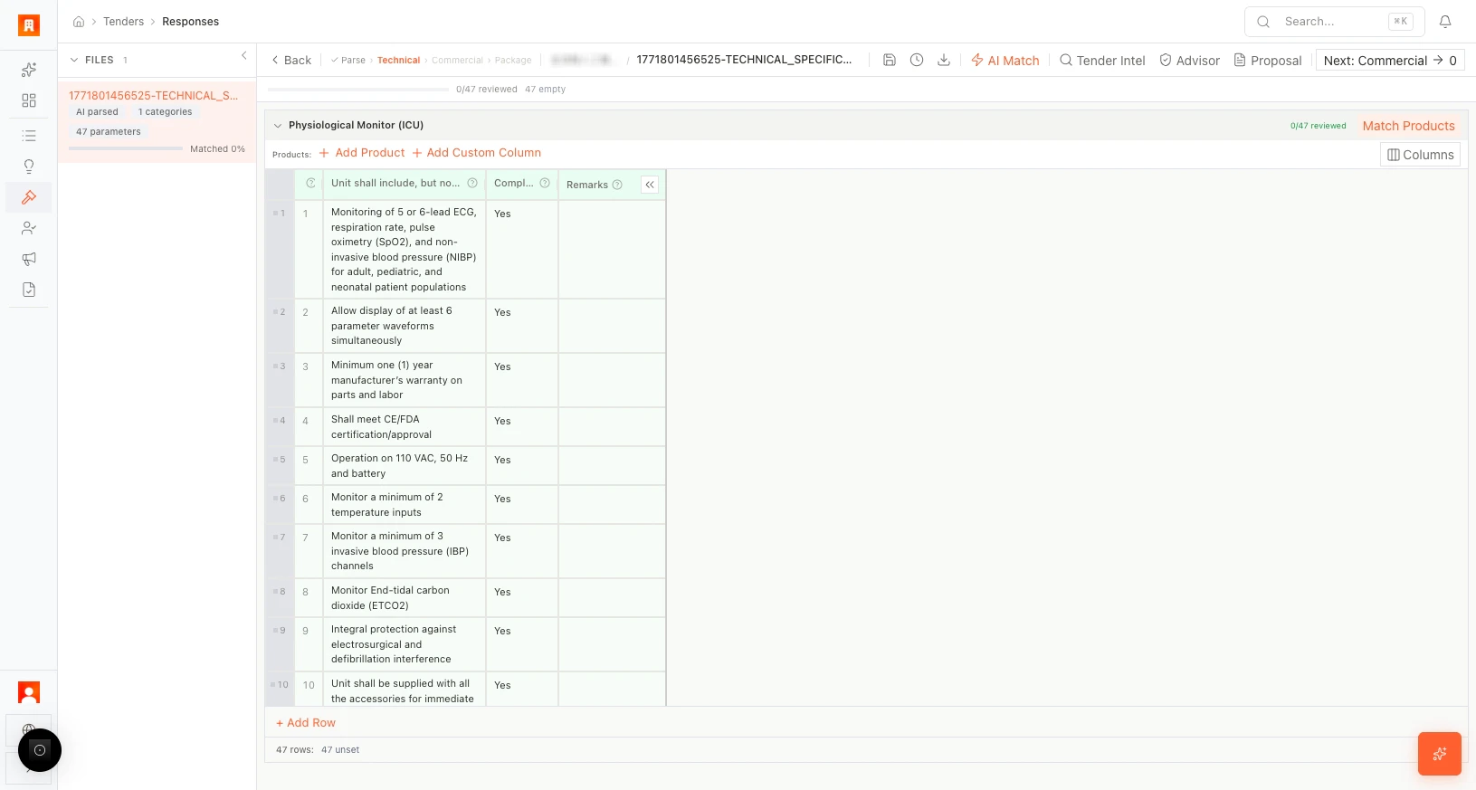1476x790 pixels.
Task: Run AI Match
Action: (x=1005, y=61)
